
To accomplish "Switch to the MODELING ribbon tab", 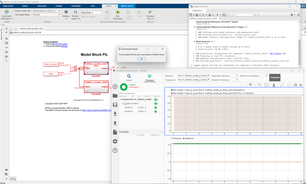I will click(42, 6).
